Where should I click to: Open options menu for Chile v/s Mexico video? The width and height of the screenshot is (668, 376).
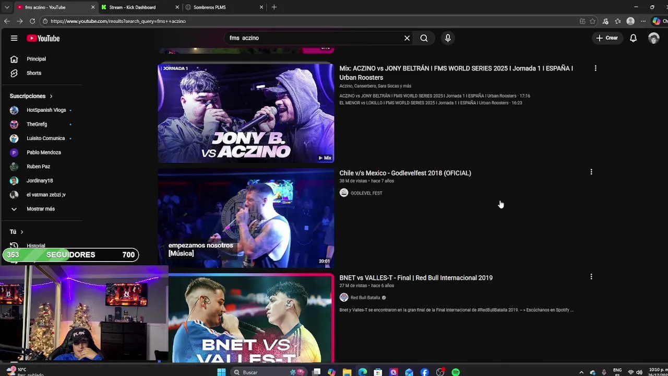click(591, 172)
